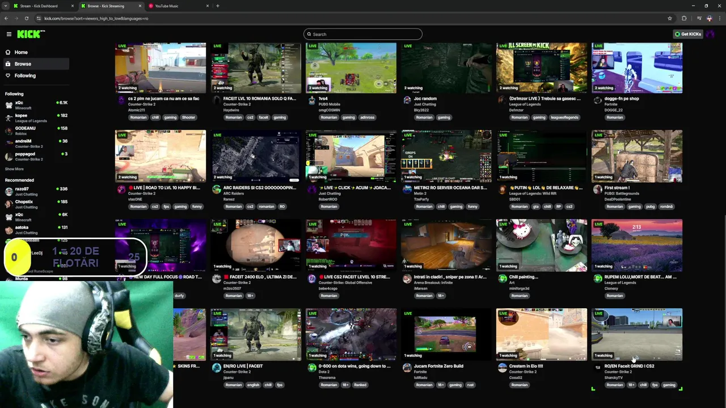Click the address bar URL
Screen dimensions: 726x408
(96, 18)
